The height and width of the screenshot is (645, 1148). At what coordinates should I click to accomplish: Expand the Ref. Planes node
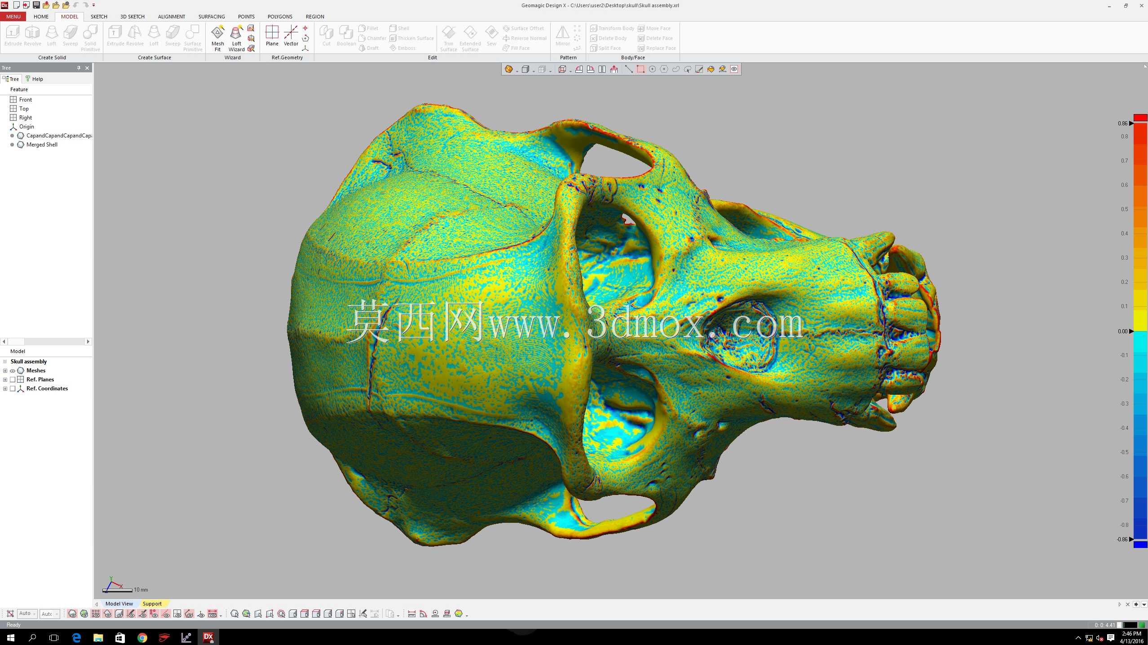pyautogui.click(x=5, y=380)
